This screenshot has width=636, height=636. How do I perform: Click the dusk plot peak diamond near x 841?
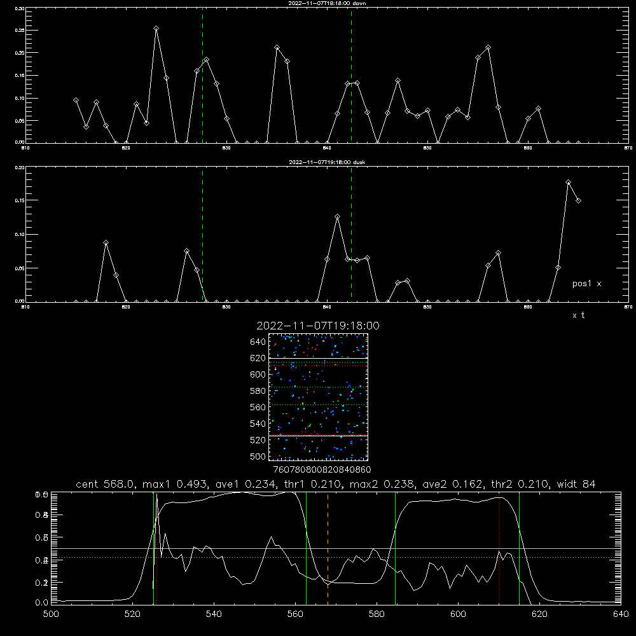point(337,217)
